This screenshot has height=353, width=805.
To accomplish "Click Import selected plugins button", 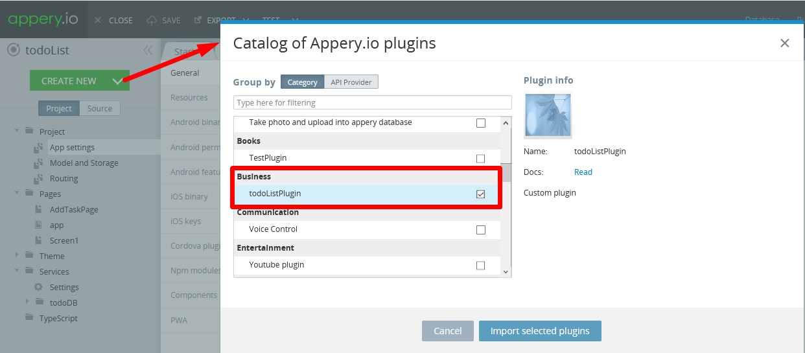I will 540,331.
